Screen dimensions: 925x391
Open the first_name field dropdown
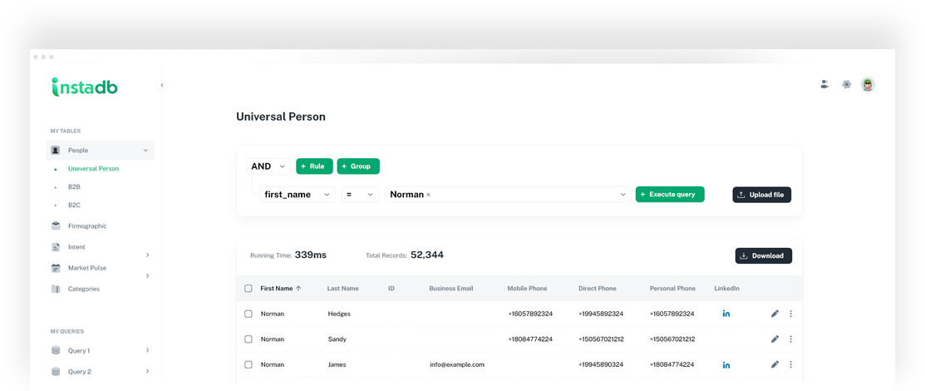(297, 195)
